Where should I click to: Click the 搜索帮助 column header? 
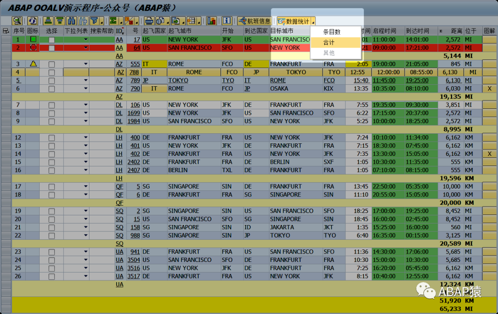101,31
